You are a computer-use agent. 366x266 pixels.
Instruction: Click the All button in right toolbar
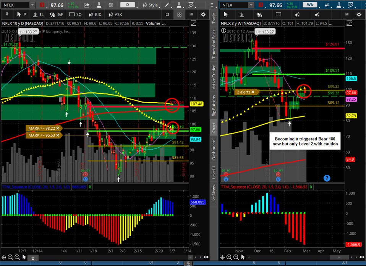[347, 15]
